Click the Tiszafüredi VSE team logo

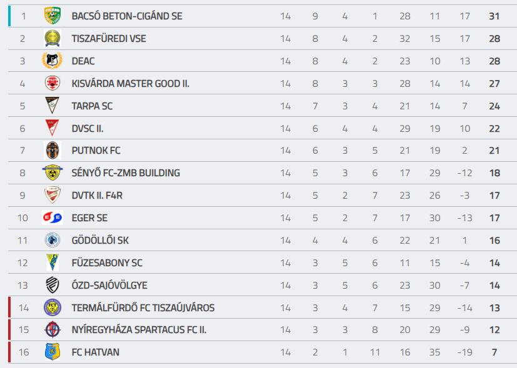53,38
